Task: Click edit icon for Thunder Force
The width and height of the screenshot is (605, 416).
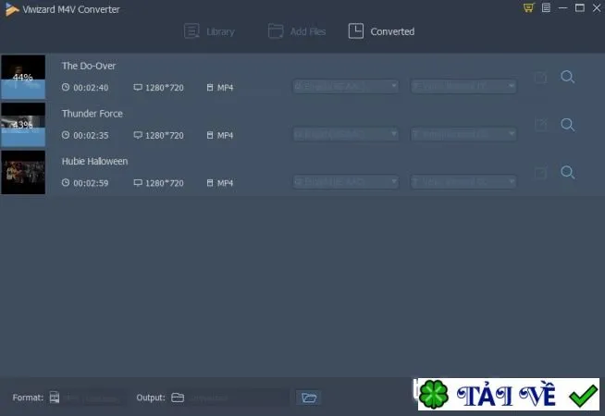Action: click(x=541, y=125)
